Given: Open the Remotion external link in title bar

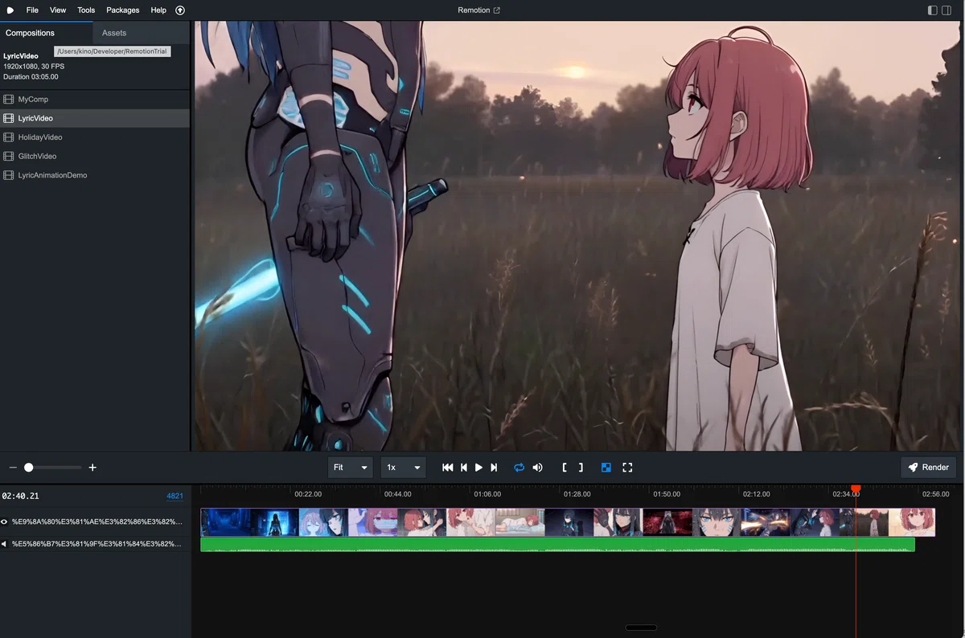Looking at the screenshot, I should tap(479, 10).
